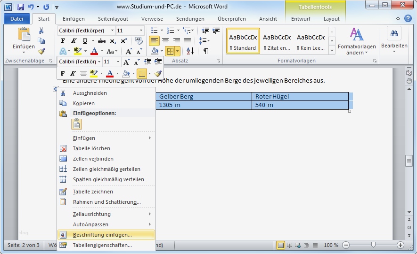Toggle show paragraph marks ¶
This screenshot has width=417, height=254.
[205, 51]
